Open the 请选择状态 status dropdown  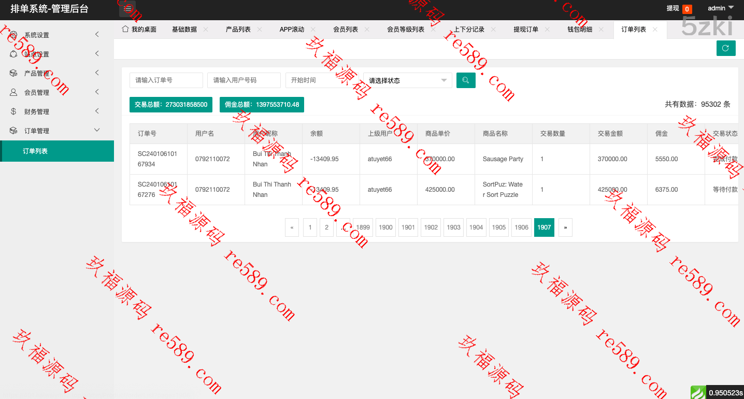point(407,80)
